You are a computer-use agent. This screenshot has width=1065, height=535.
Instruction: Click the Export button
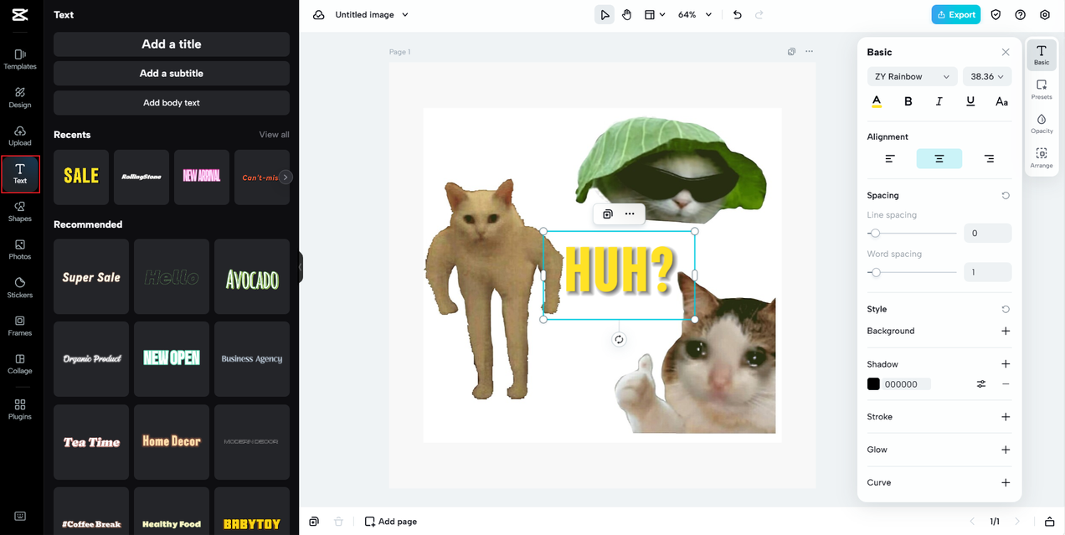coord(955,15)
